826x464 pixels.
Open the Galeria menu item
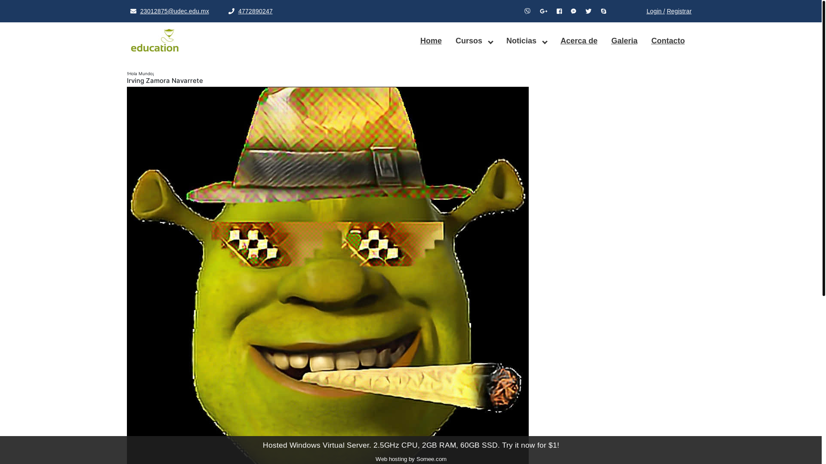pyautogui.click(x=624, y=41)
